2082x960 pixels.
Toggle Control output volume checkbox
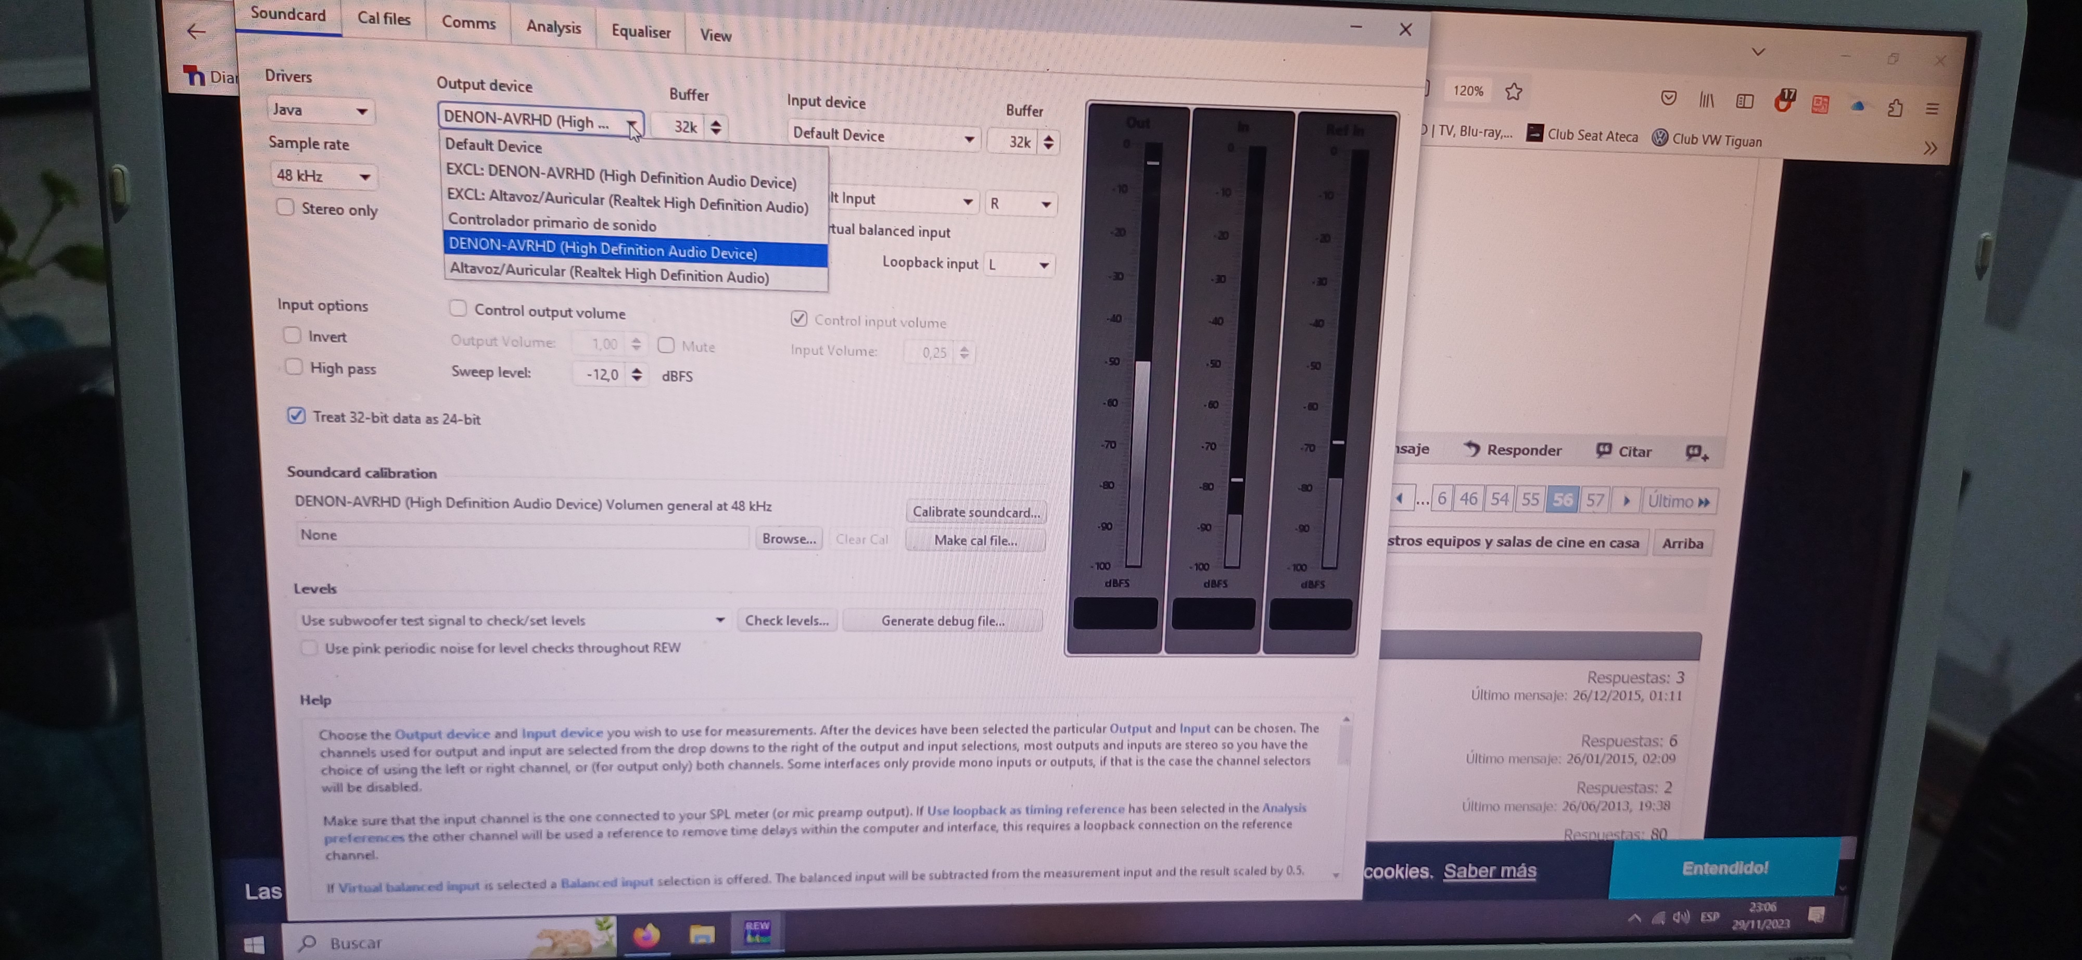(x=458, y=308)
